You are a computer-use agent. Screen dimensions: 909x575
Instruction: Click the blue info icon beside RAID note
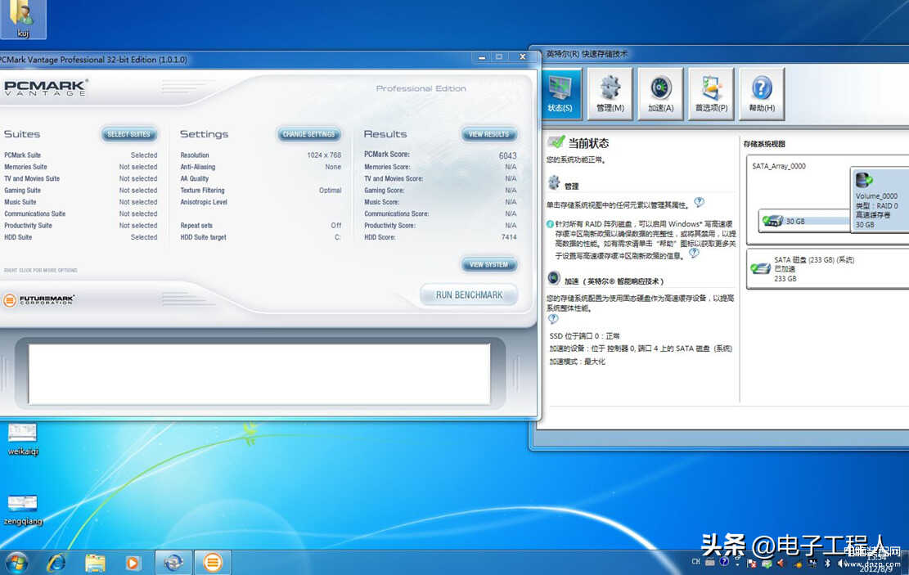[550, 224]
